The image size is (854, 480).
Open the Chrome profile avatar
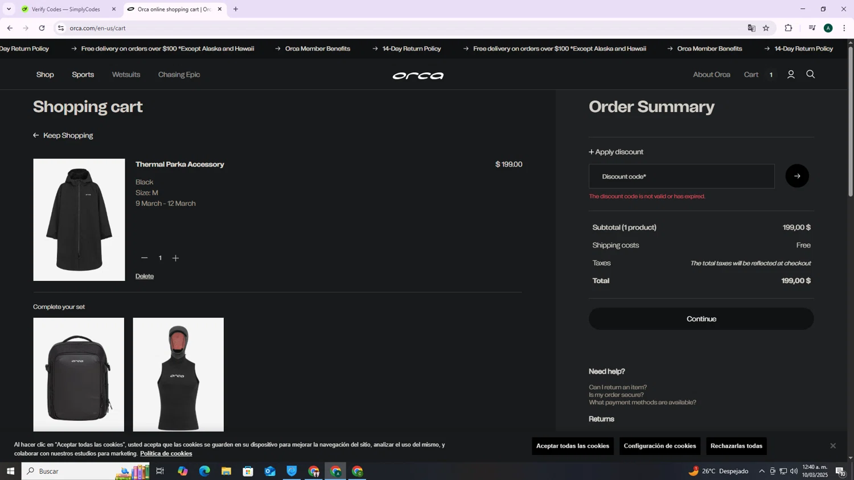click(828, 28)
